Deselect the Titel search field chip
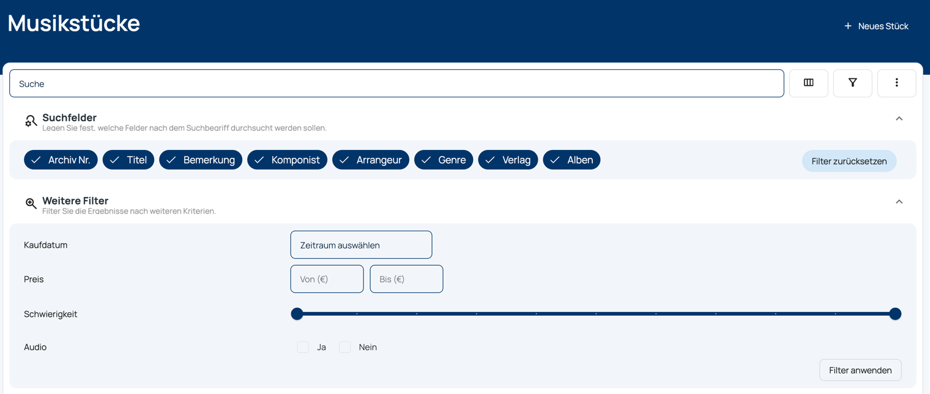The image size is (930, 394). point(128,160)
